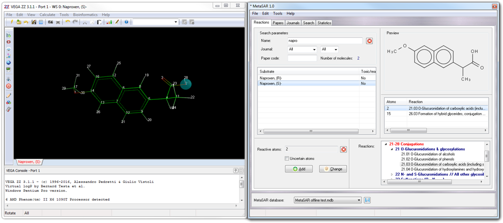Open the MetaSAR database dropdown
This screenshot has width=503, height=223.
pos(327,200)
